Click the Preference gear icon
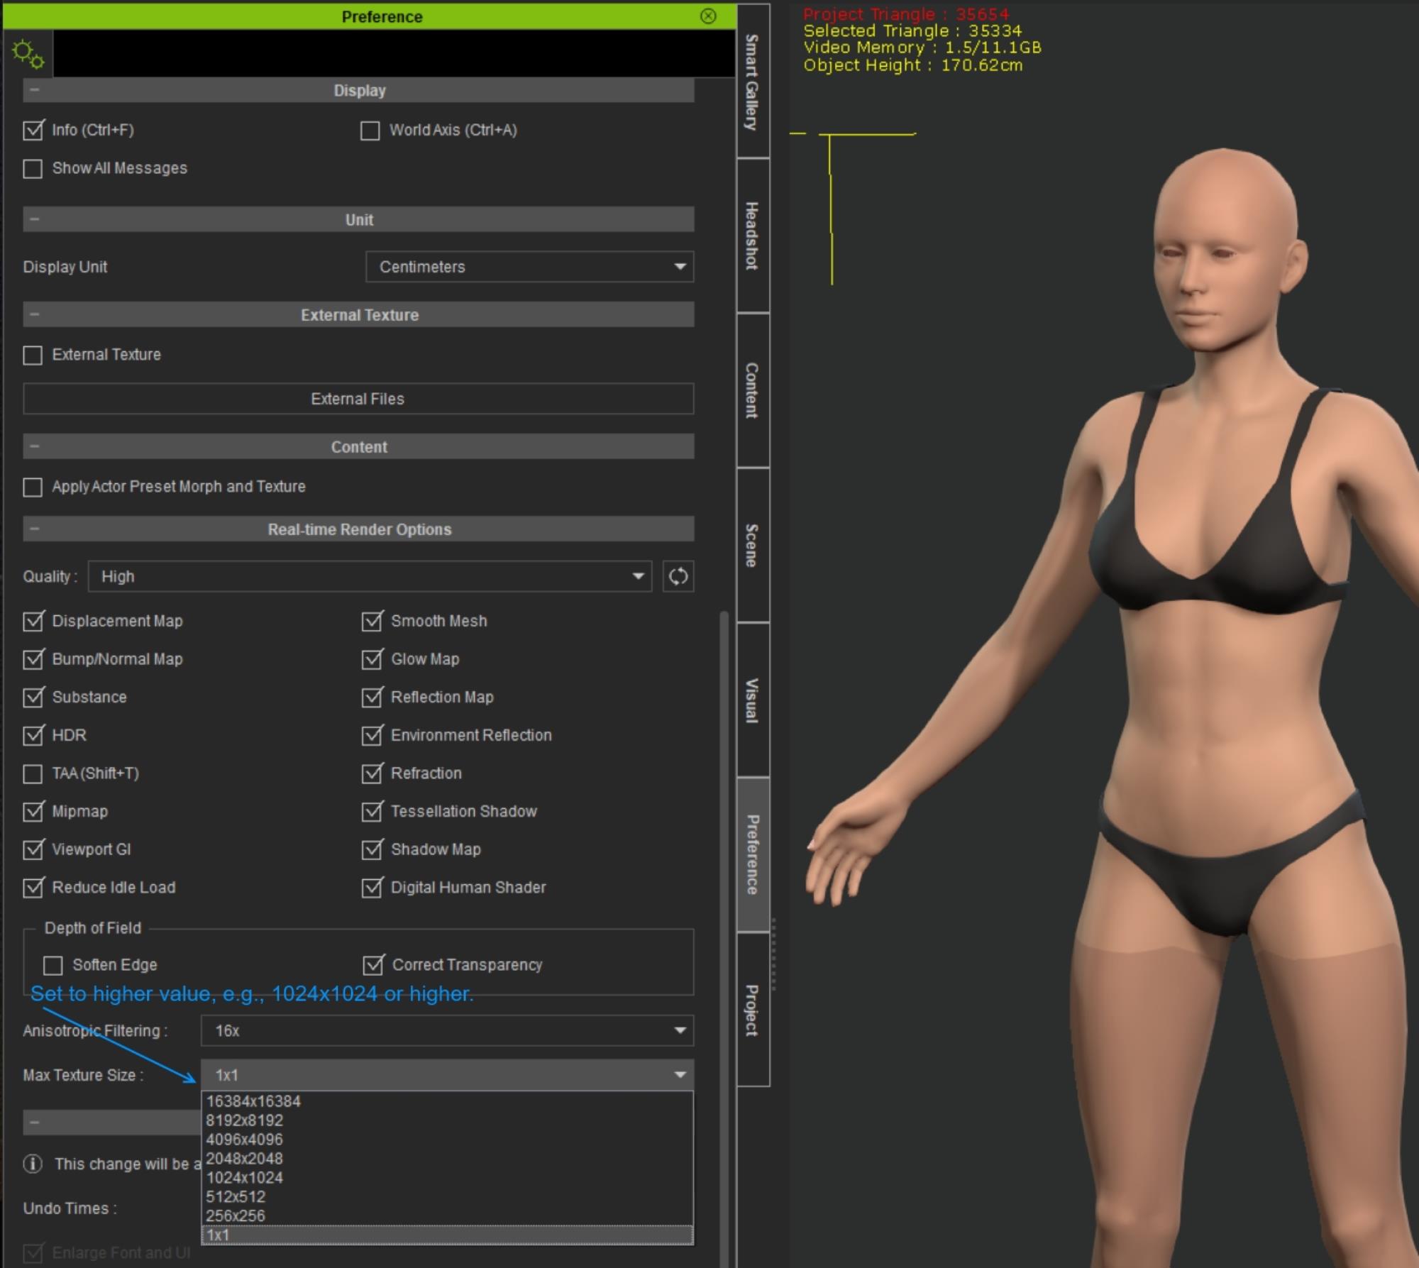This screenshot has height=1268, width=1419. [28, 54]
